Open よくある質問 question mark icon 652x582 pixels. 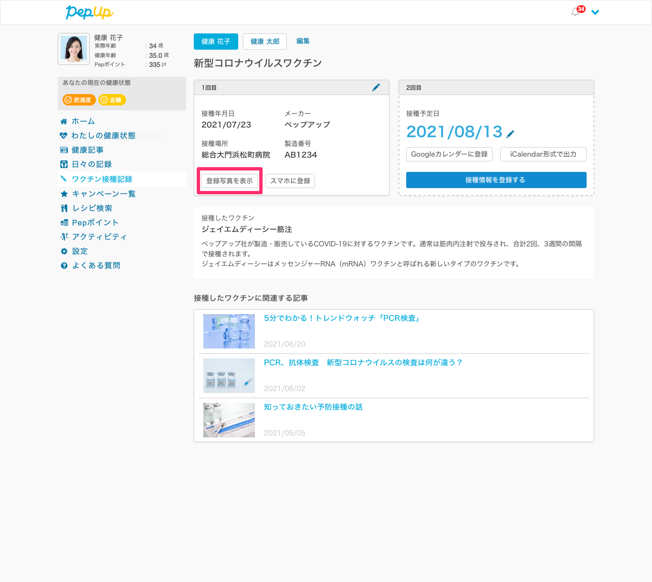coord(64,265)
